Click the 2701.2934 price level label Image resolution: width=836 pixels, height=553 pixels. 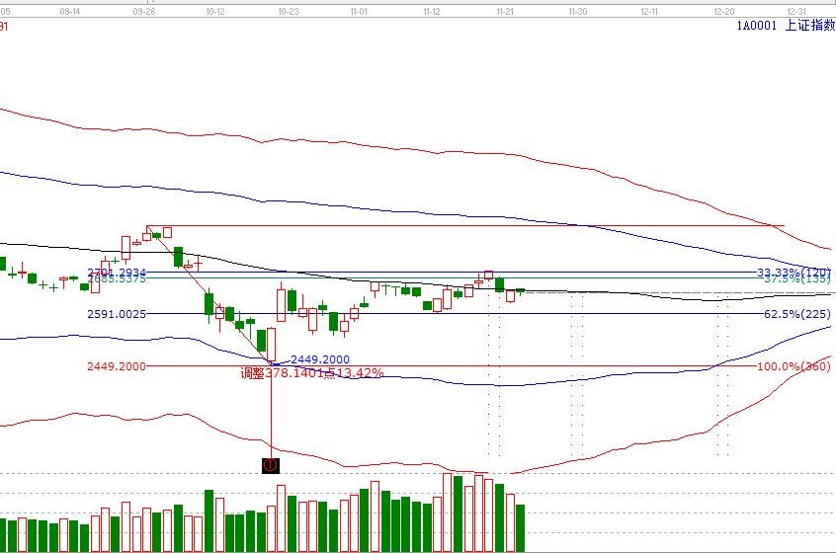point(117,272)
